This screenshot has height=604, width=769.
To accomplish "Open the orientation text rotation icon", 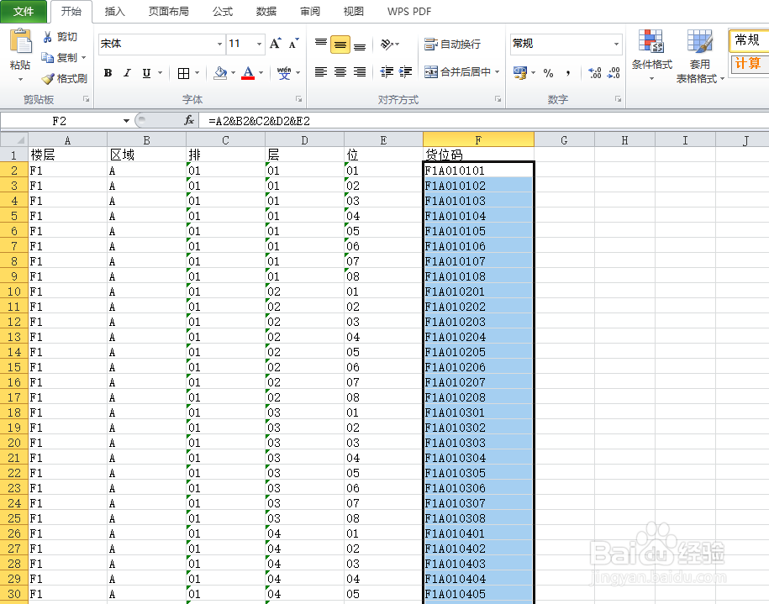I will tap(387, 45).
